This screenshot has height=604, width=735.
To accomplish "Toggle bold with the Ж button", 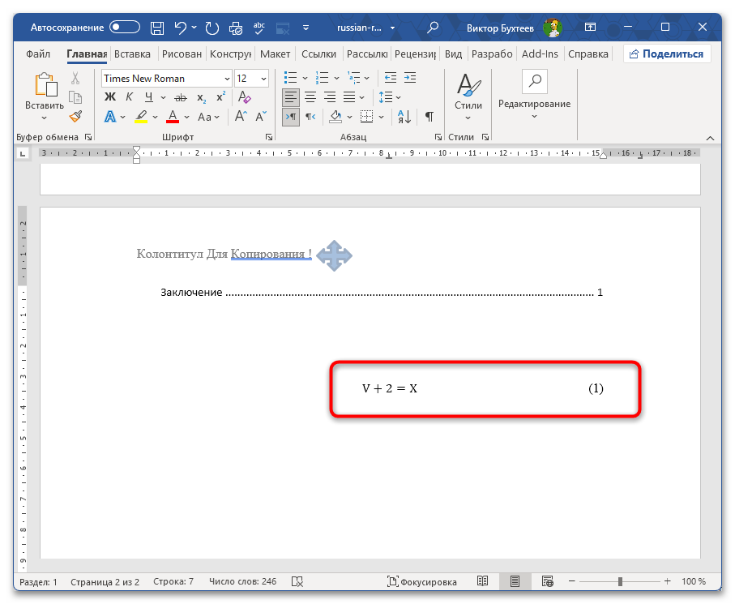I will [110, 97].
